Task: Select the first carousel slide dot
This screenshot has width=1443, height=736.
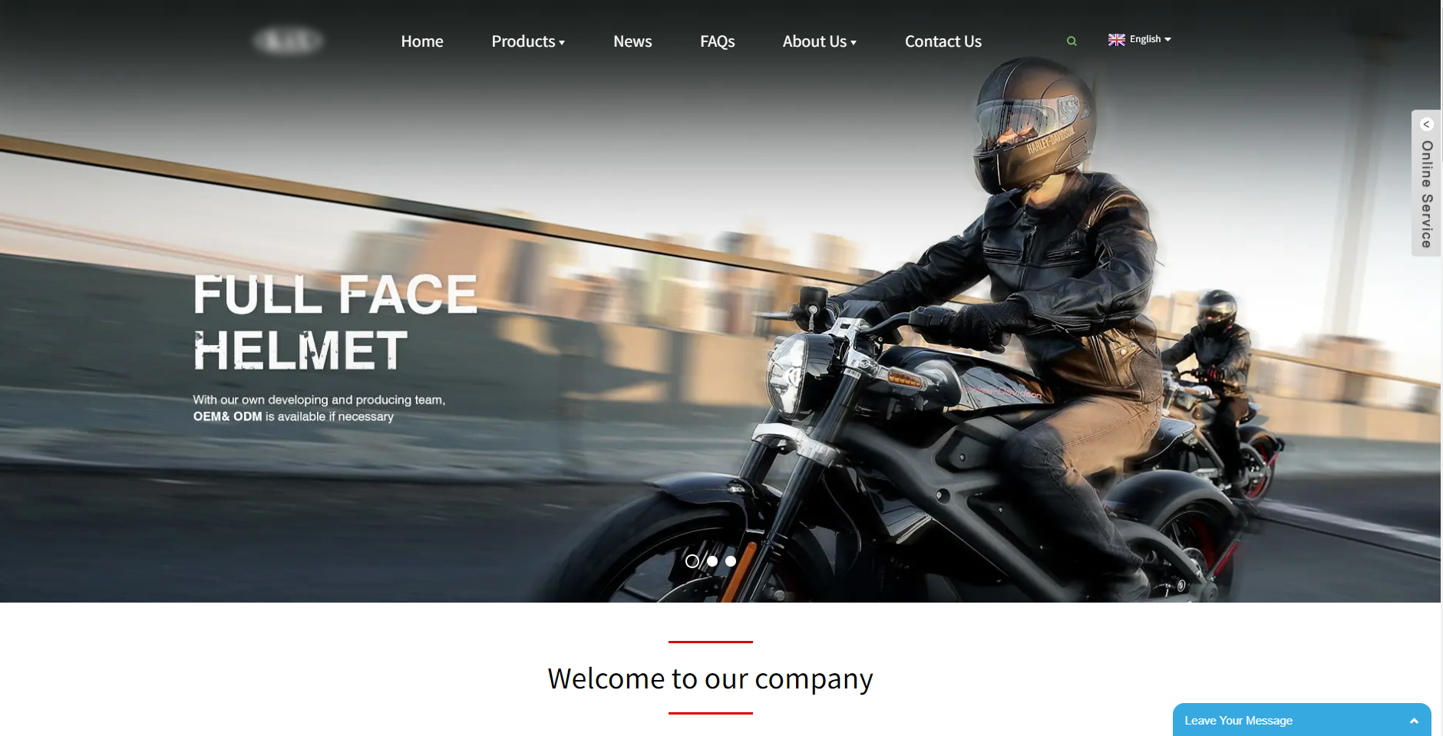Action: pyautogui.click(x=692, y=561)
